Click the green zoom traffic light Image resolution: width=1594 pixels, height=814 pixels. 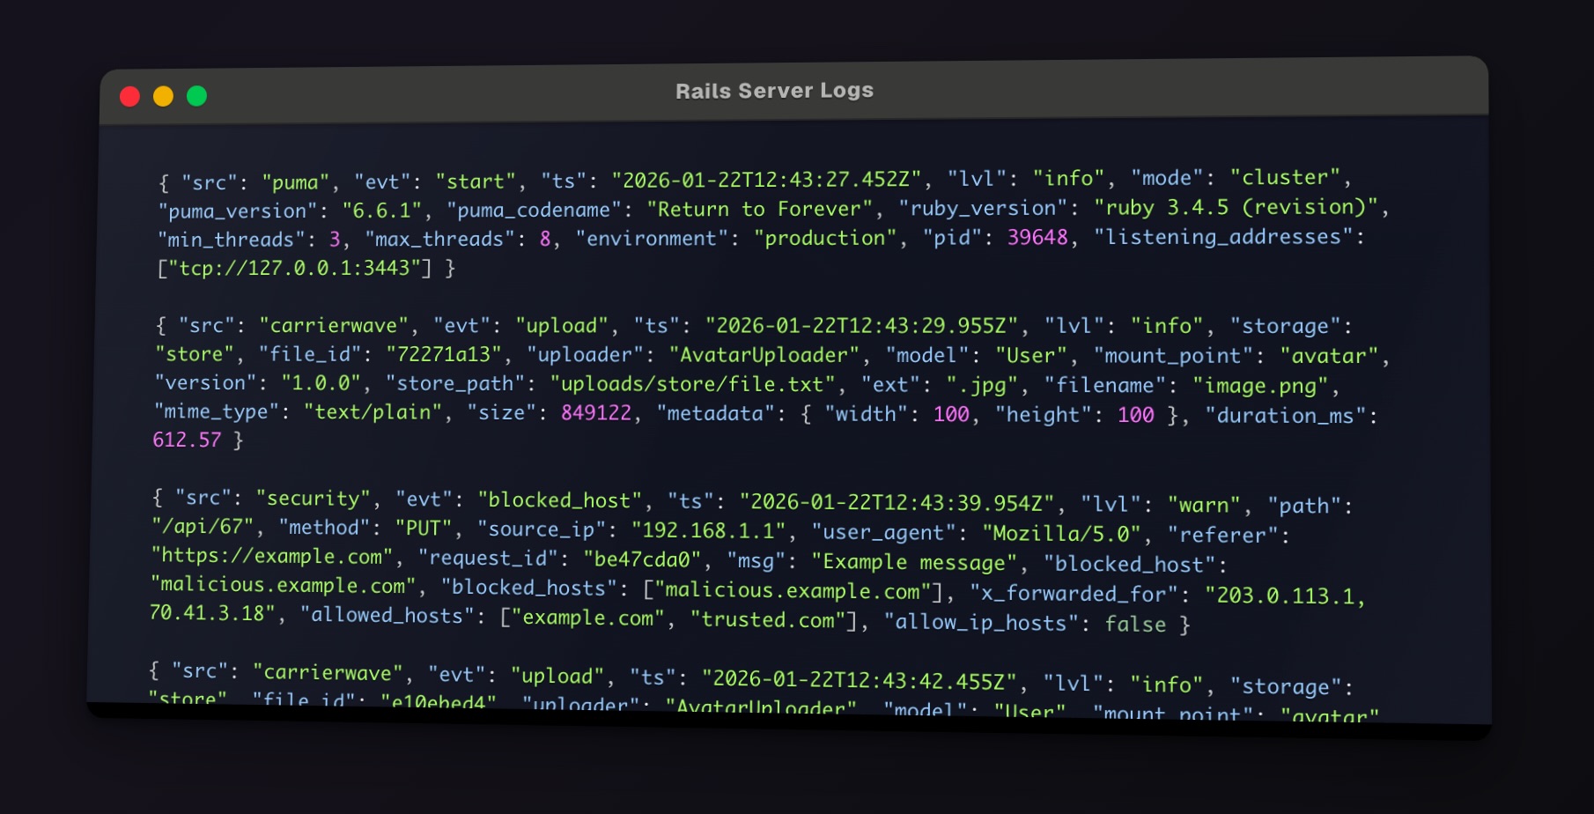pyautogui.click(x=197, y=95)
